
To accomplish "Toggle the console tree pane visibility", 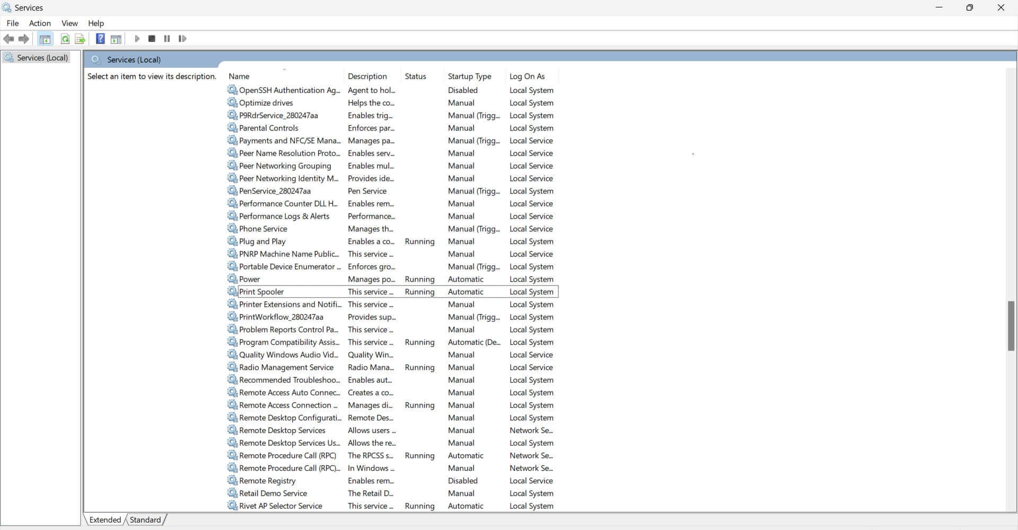I will click(x=45, y=39).
